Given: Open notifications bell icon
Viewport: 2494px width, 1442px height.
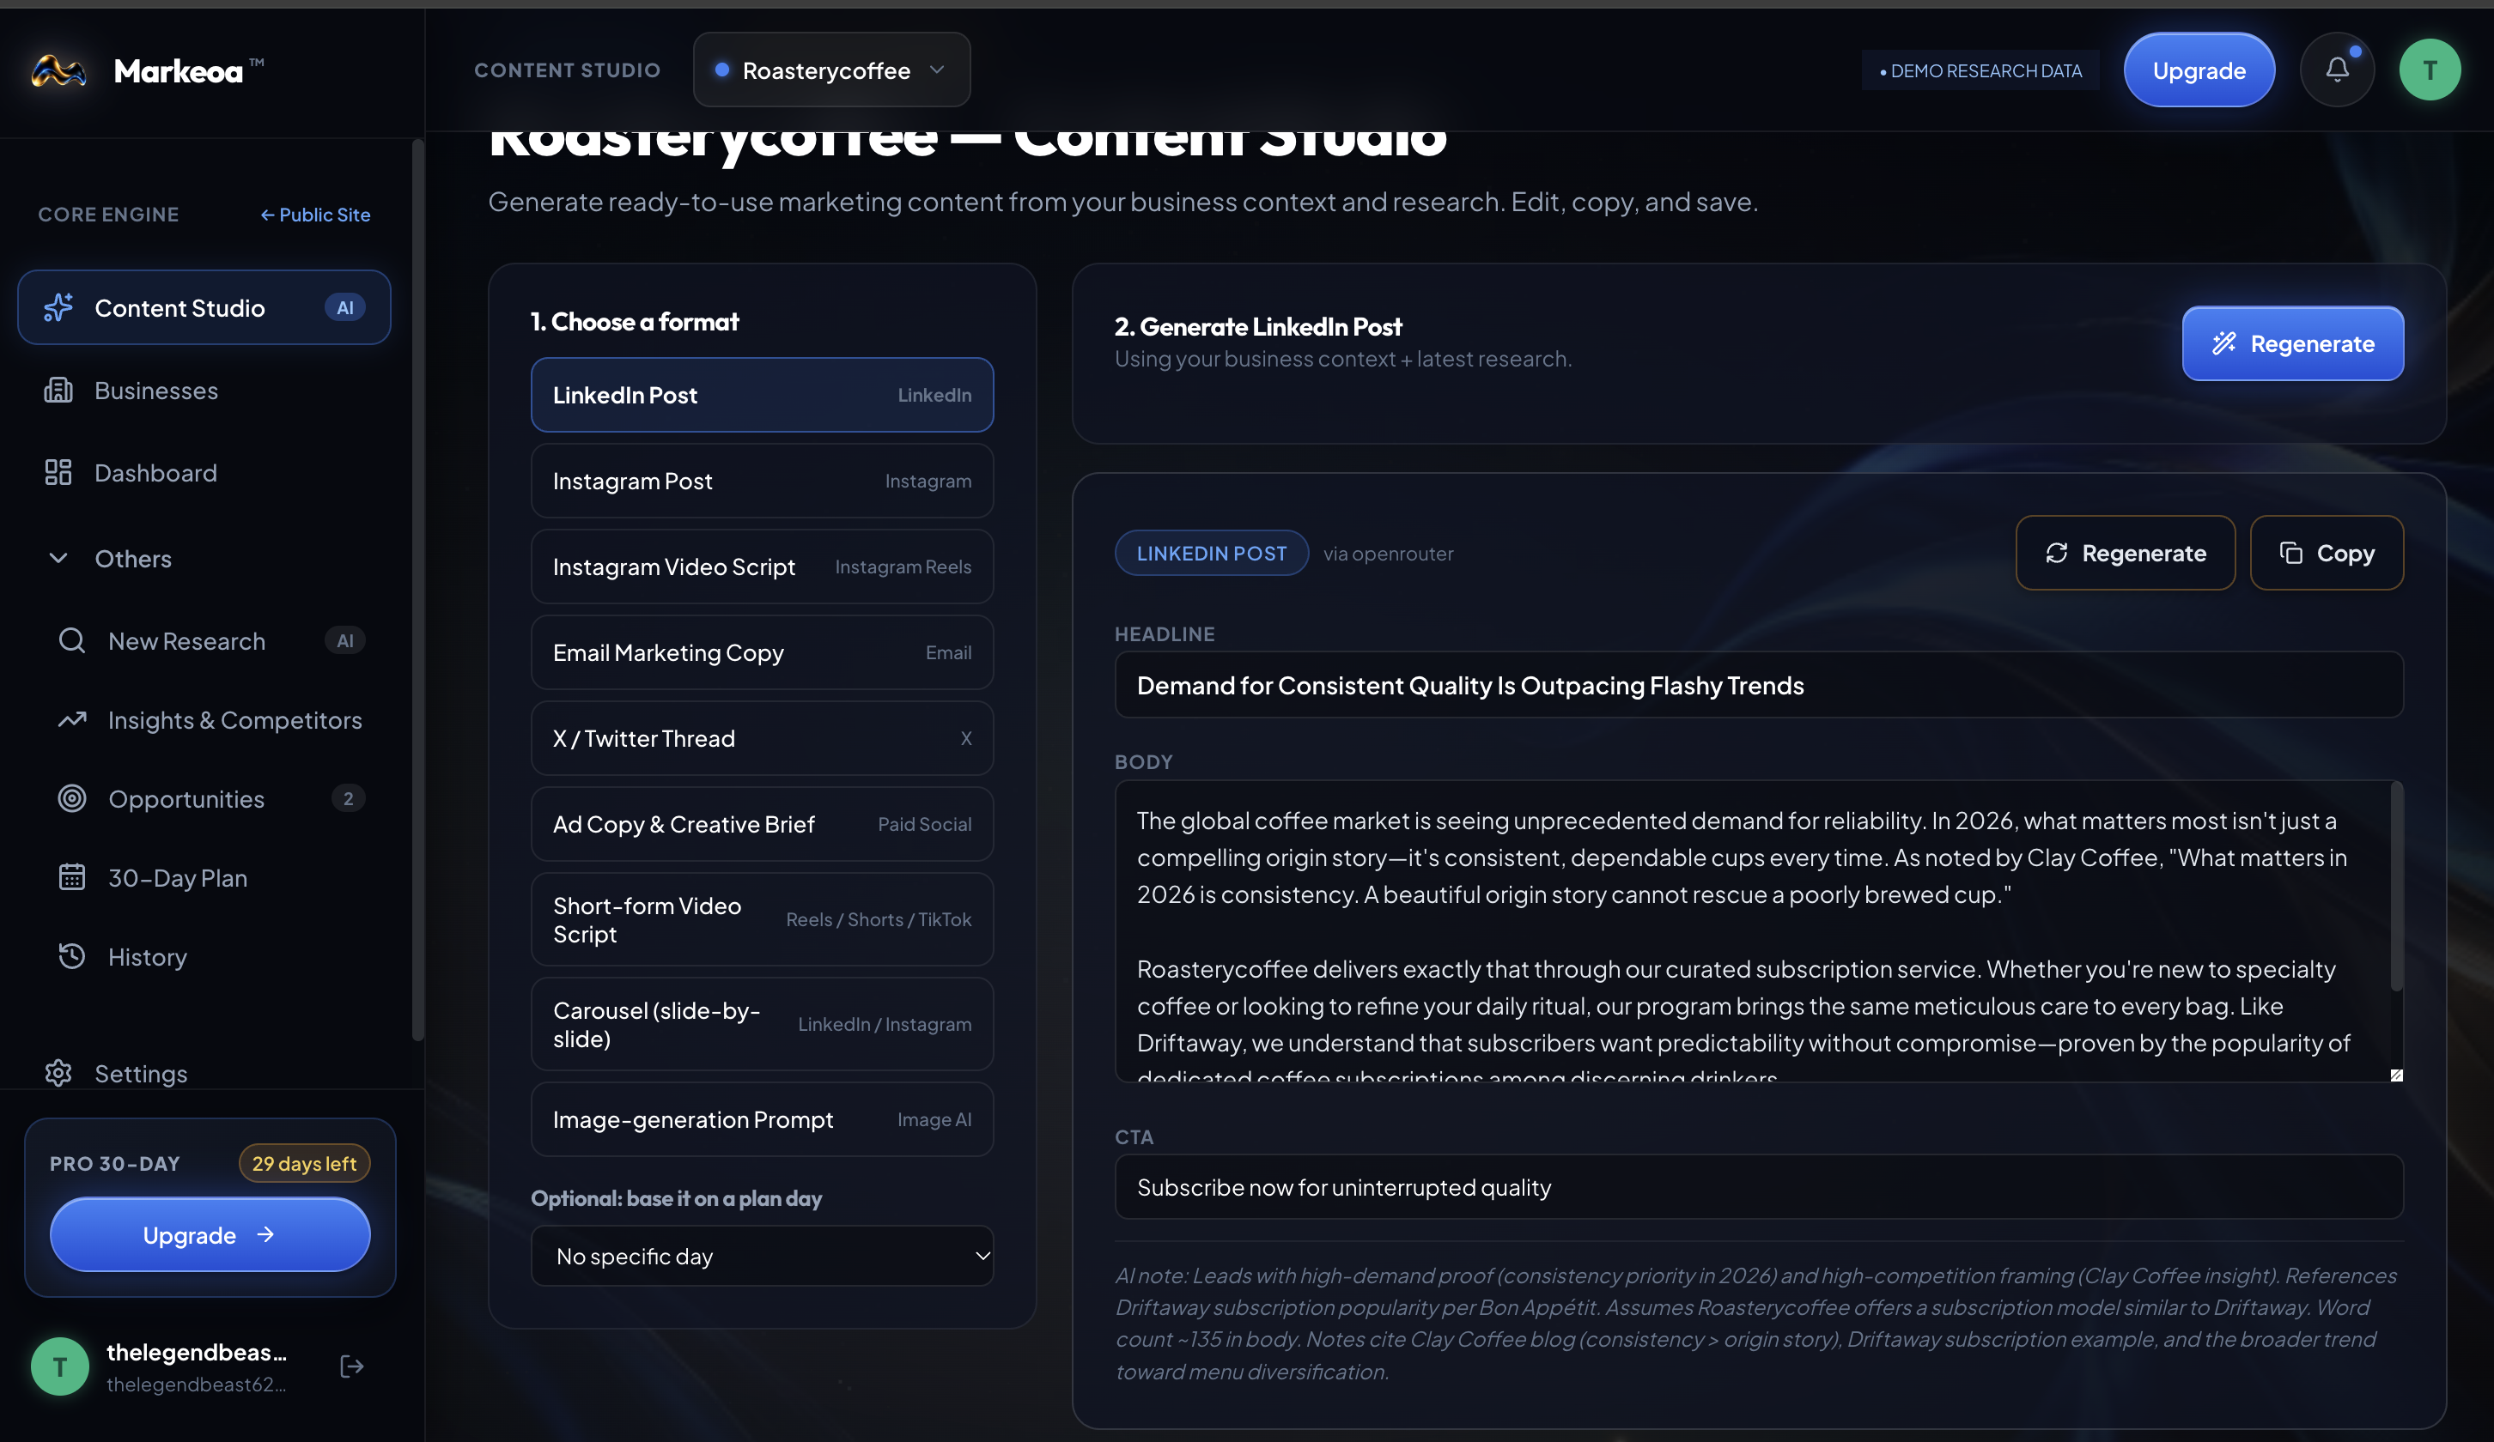Looking at the screenshot, I should pyautogui.click(x=2337, y=70).
